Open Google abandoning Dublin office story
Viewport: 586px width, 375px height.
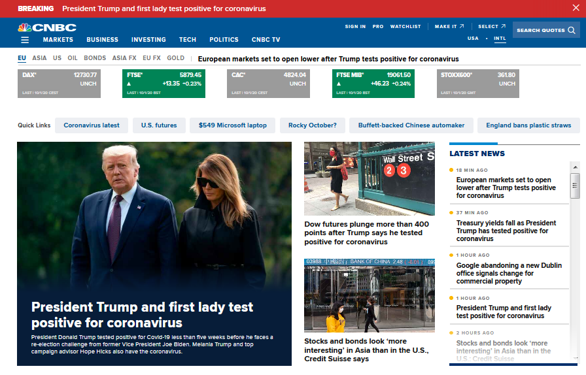click(x=509, y=273)
